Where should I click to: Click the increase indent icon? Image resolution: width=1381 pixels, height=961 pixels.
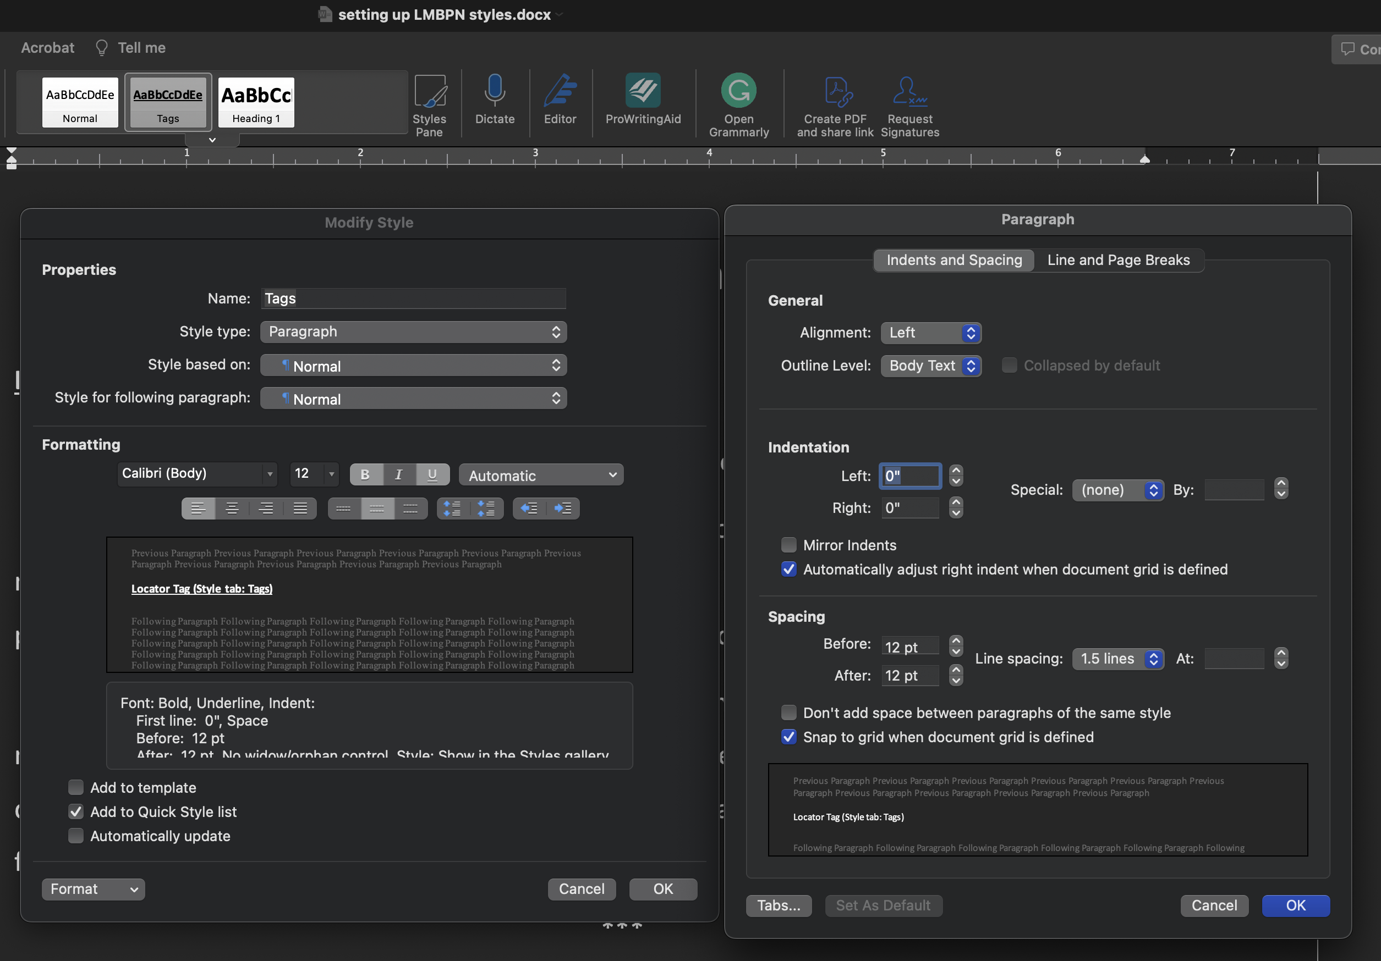[x=563, y=509]
